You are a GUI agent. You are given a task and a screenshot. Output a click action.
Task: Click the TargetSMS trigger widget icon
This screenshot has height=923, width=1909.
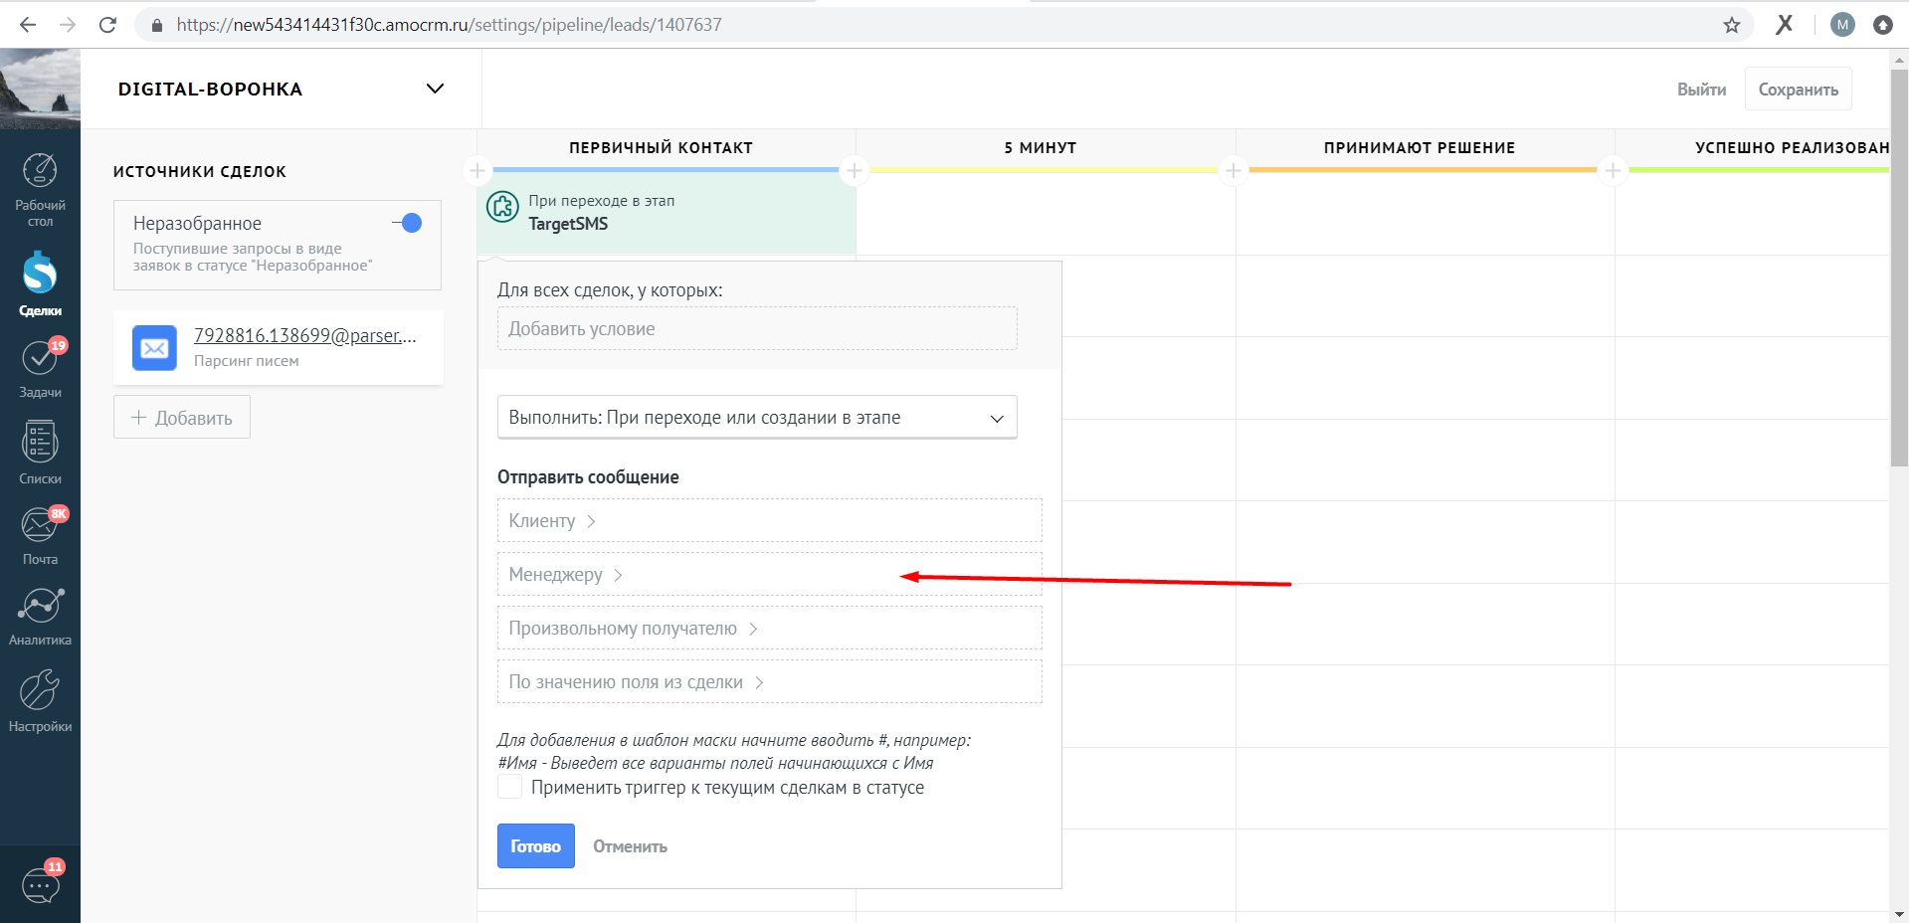[502, 207]
